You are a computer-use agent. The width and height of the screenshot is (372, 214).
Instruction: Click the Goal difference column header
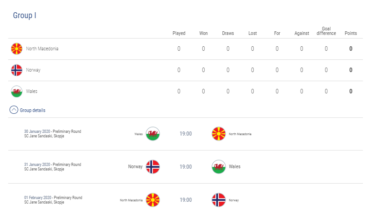326,31
